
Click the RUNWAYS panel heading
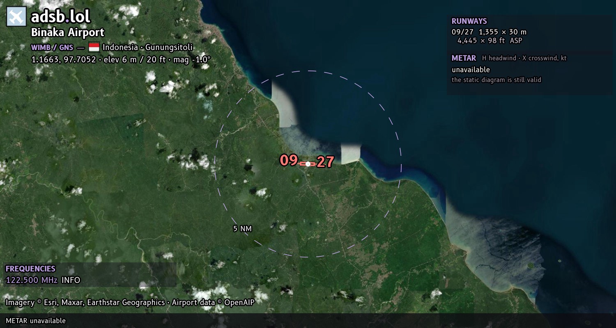click(469, 21)
